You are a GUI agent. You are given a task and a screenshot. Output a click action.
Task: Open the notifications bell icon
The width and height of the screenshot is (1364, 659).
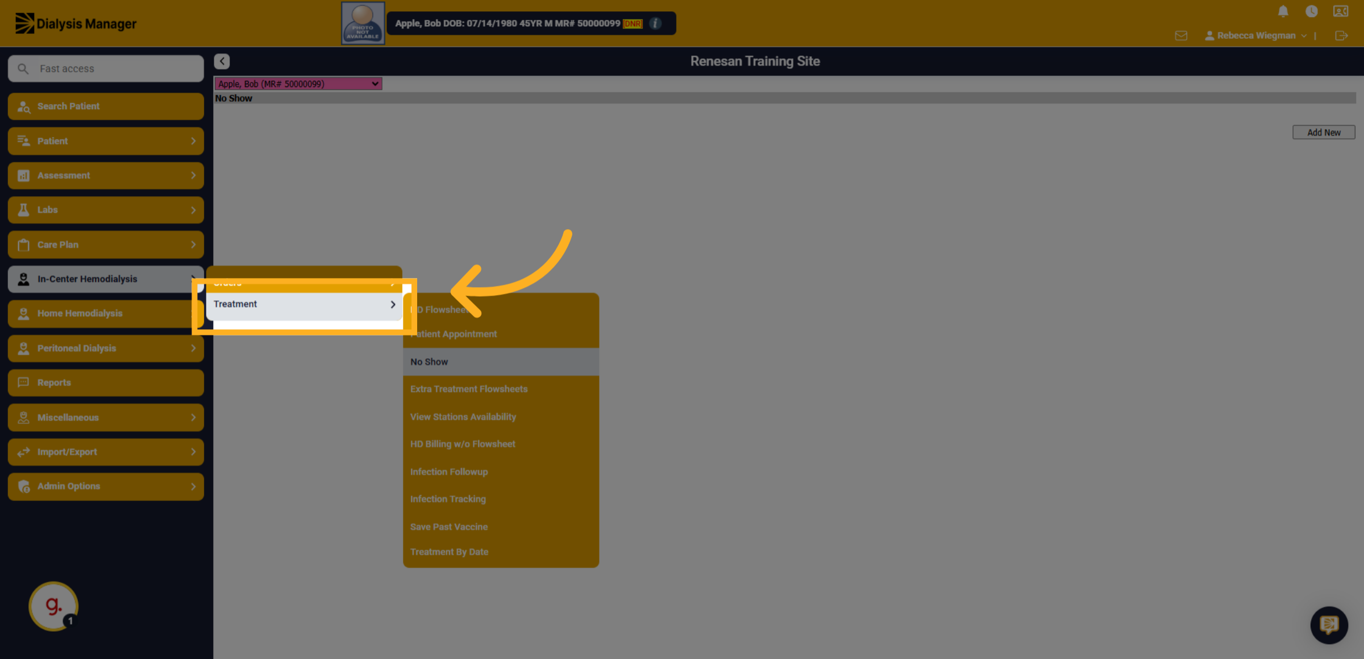[1283, 11]
